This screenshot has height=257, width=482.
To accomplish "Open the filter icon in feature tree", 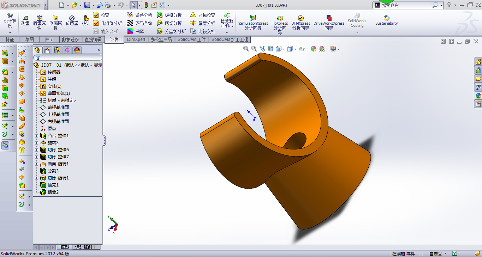I will 38,57.
